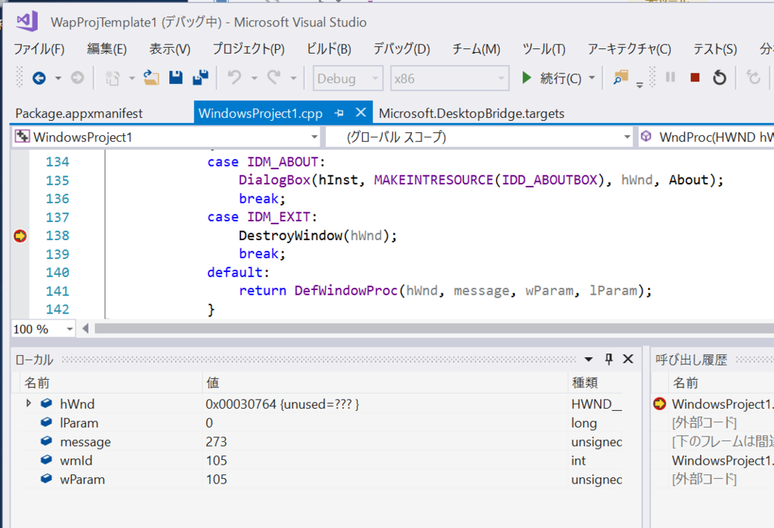Click the breakpoint marker on line 138
The height and width of the screenshot is (528, 774).
20,236
